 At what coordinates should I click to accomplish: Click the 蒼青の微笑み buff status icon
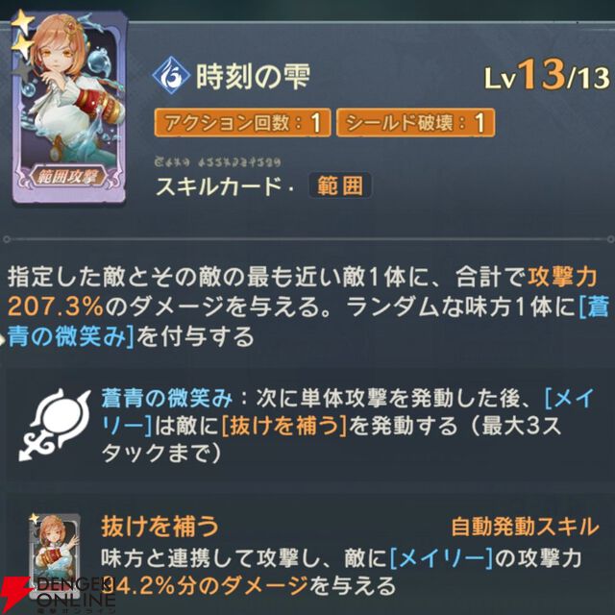(55, 424)
